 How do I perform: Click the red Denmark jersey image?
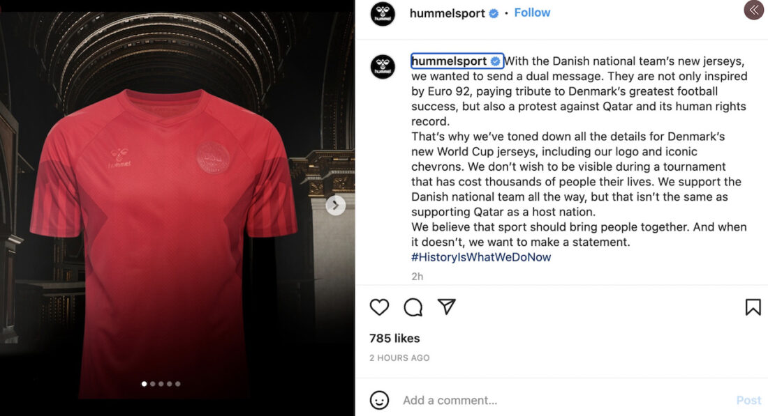pyautogui.click(x=163, y=242)
